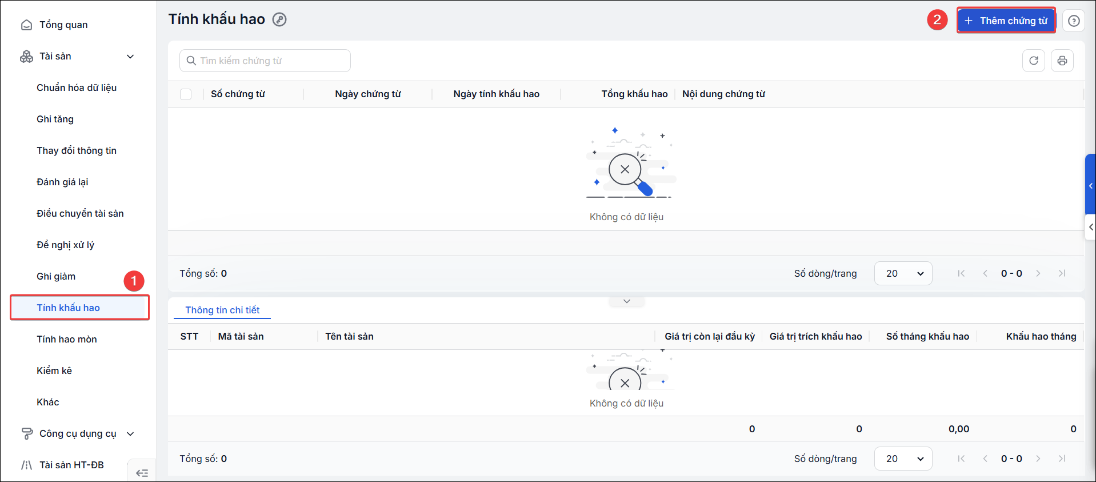Image resolution: width=1096 pixels, height=482 pixels.
Task: Collapse the Tài sản menu chevron
Action: tap(130, 56)
